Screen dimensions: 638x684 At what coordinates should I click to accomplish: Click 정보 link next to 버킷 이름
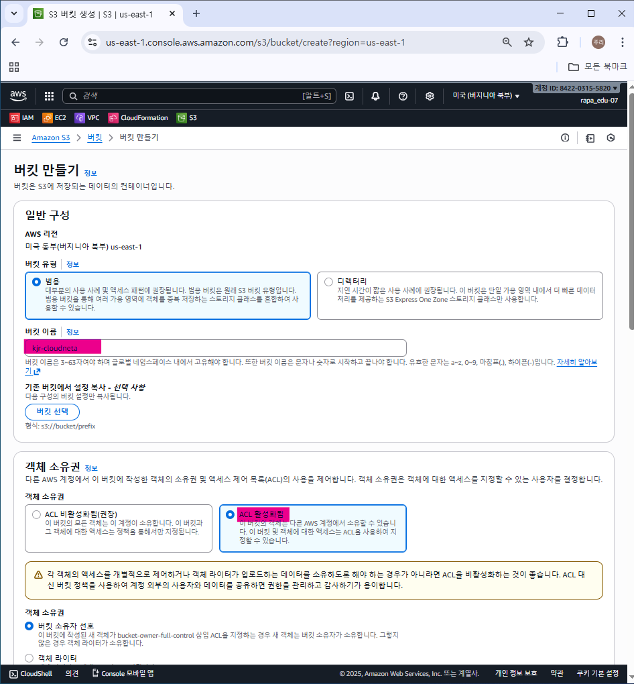click(72, 333)
